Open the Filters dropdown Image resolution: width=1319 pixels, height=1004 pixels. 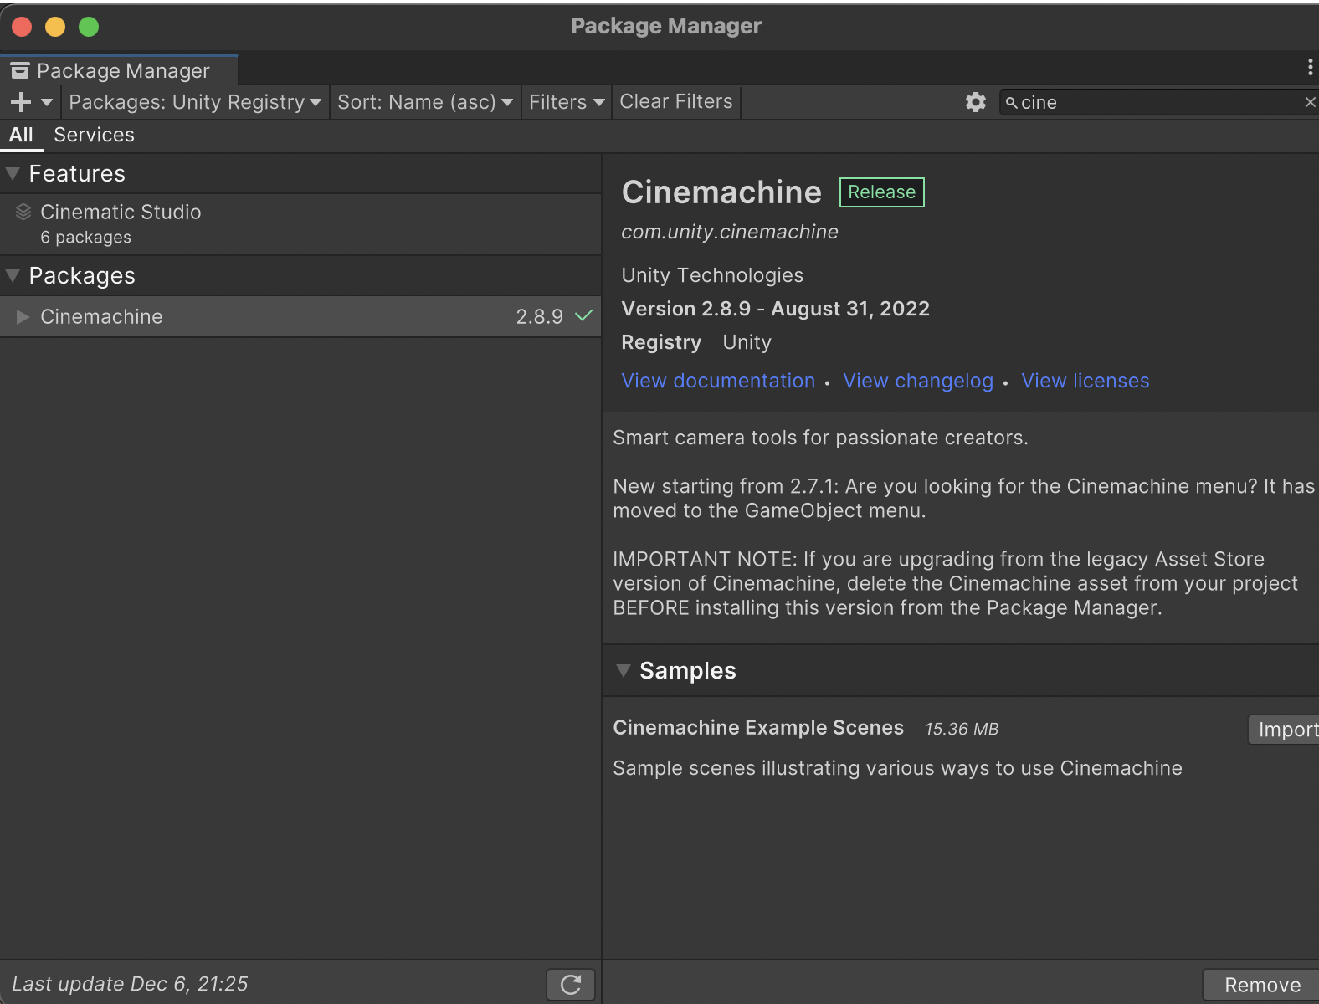567,102
